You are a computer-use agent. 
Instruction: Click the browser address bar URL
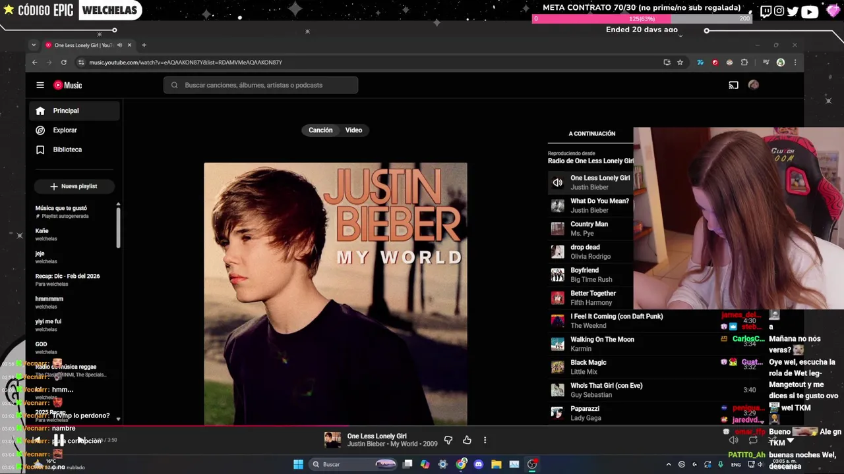(185, 63)
